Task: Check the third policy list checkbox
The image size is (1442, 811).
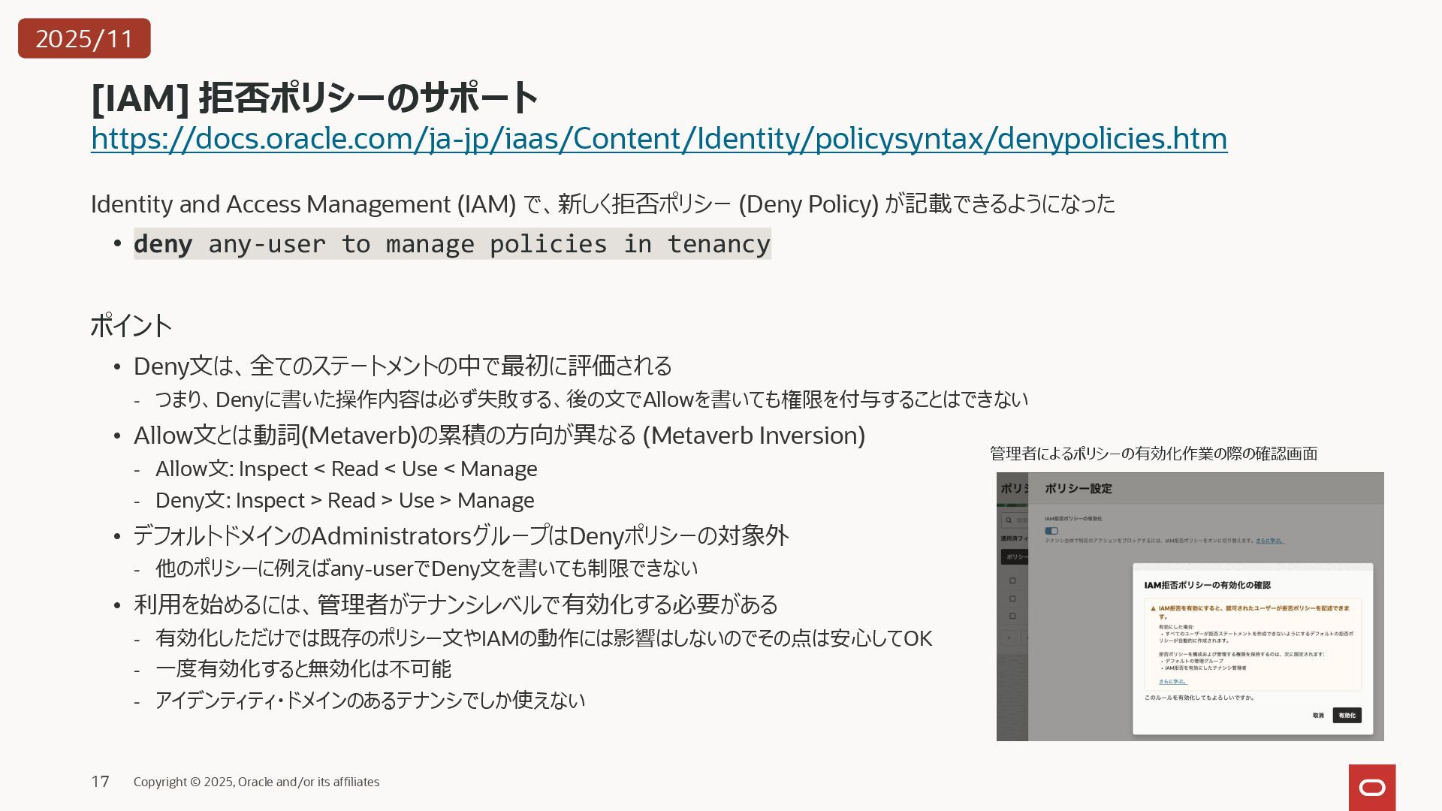Action: coord(1012,617)
